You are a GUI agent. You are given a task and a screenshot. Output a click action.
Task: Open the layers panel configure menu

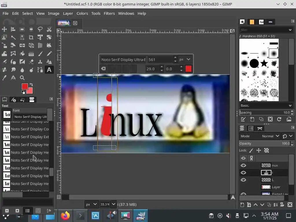click(293, 127)
